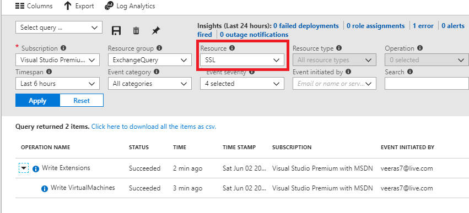The height and width of the screenshot is (213, 469).
Task: Open the Columns chooser
Action: tap(34, 6)
